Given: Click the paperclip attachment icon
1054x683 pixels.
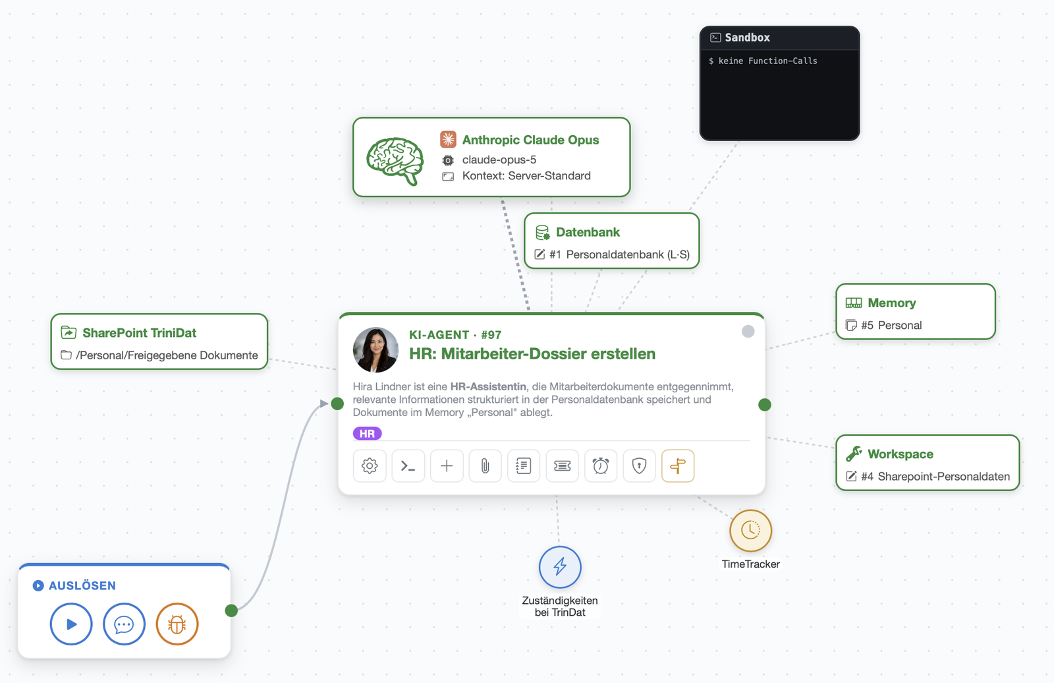Looking at the screenshot, I should [x=485, y=466].
